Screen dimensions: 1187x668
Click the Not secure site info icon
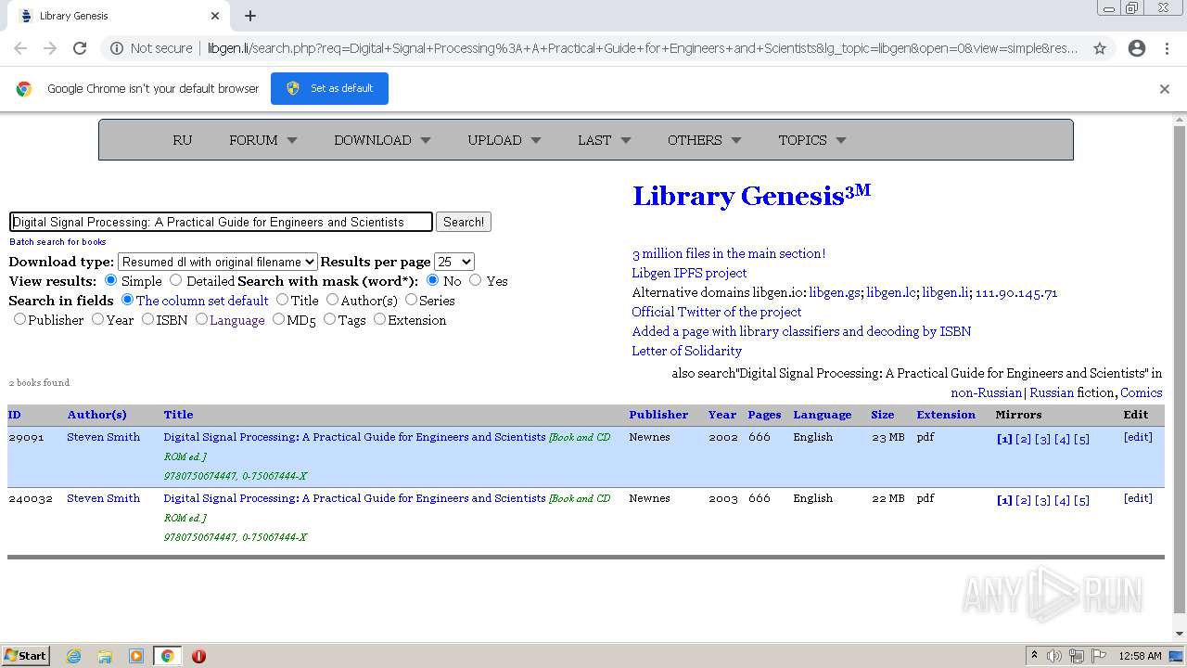117,48
